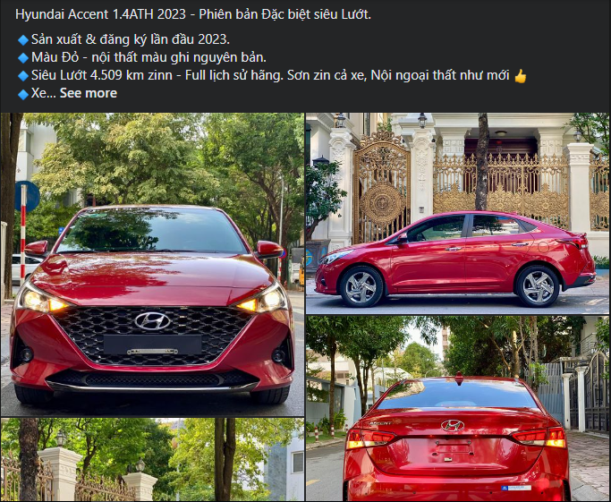This screenshot has height=502, width=611.
Task: Click the thumbs-up emoji after 'như mới'
Action: tap(521, 75)
